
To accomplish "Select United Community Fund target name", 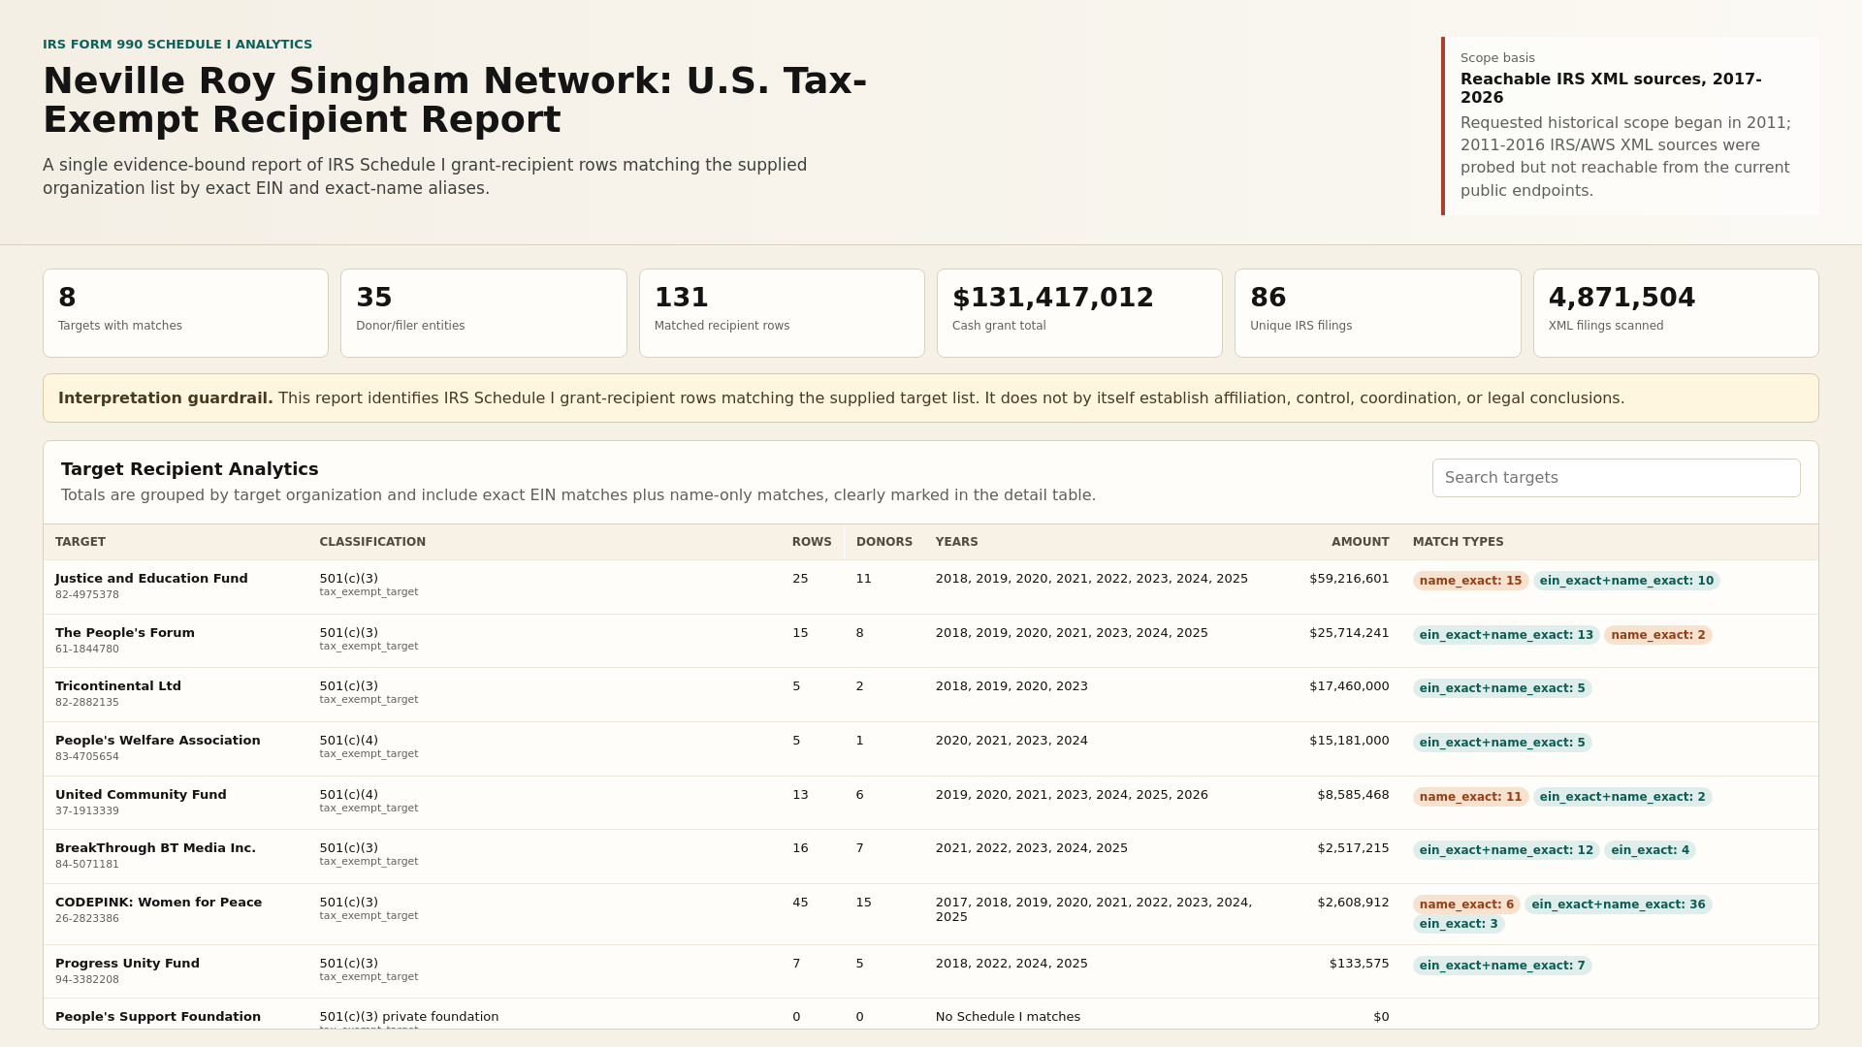I will coord(141,795).
